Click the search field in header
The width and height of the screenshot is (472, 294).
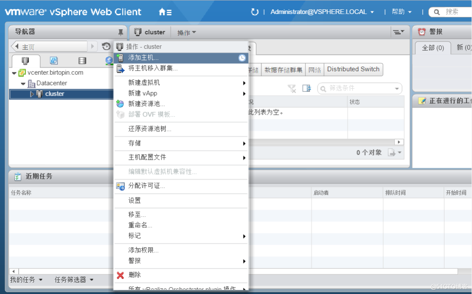pos(452,12)
